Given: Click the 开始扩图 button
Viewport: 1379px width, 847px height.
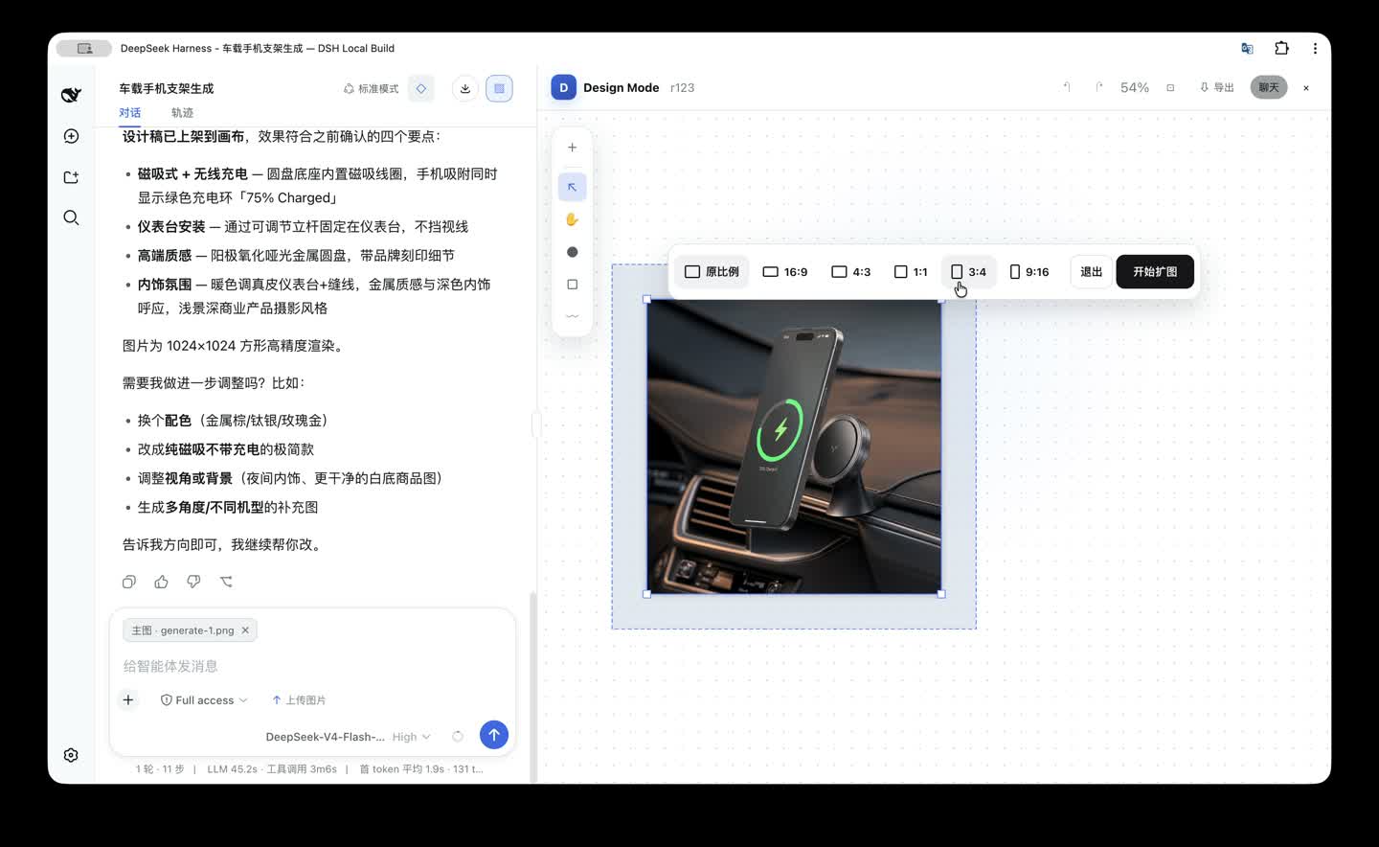Looking at the screenshot, I should pyautogui.click(x=1155, y=272).
